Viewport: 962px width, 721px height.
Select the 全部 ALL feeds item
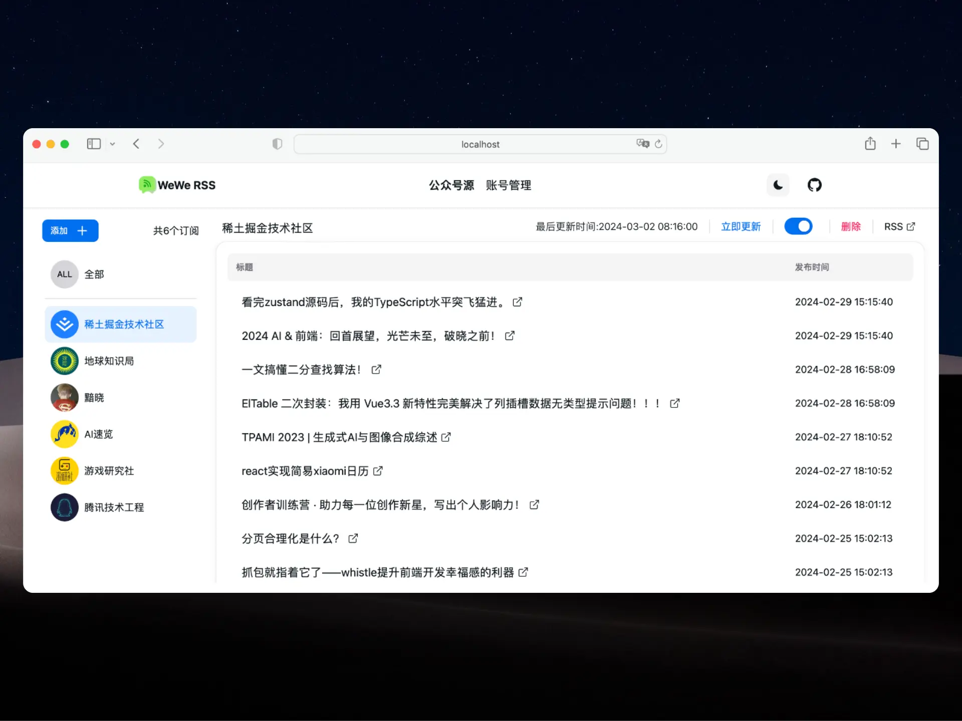click(94, 274)
